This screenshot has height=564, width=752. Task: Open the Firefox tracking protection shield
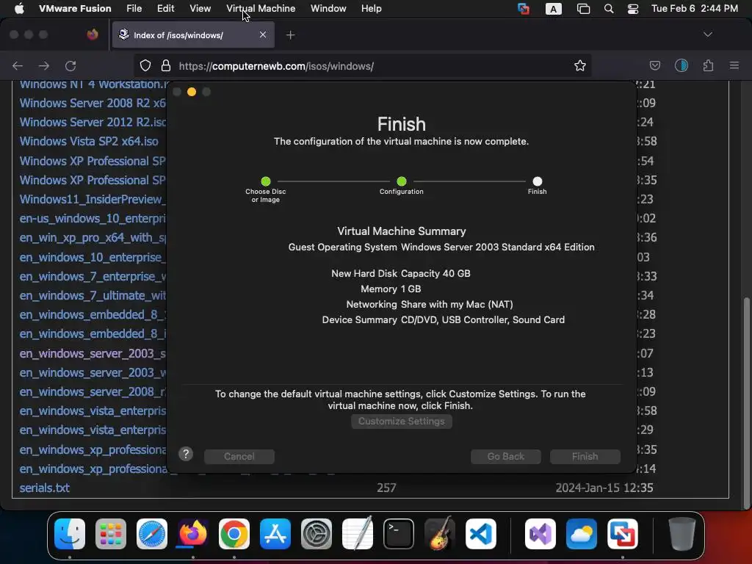tap(145, 65)
